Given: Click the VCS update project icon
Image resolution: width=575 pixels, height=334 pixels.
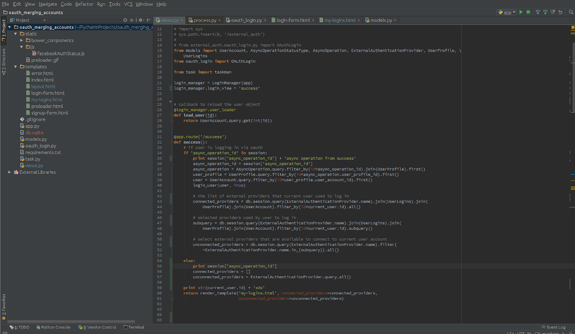Looking at the screenshot, I should 538,12.
